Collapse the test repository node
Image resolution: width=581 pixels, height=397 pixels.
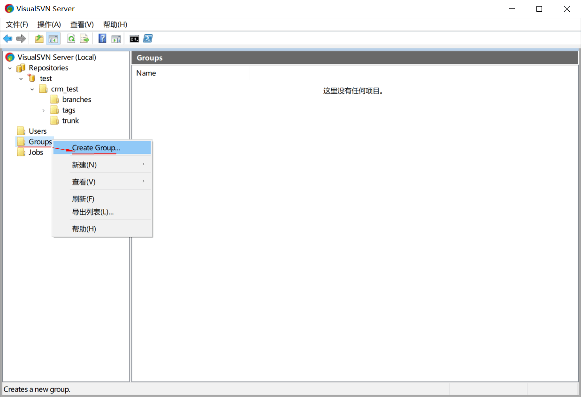pyautogui.click(x=21, y=79)
